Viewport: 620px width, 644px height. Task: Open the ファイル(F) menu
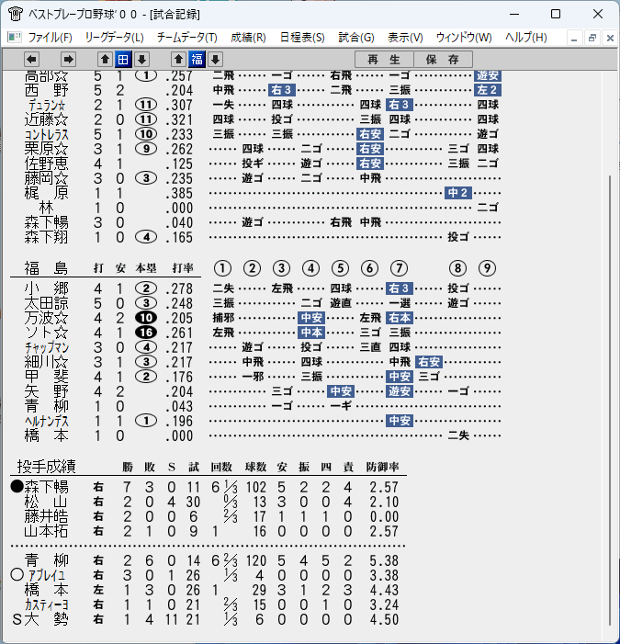[51, 38]
